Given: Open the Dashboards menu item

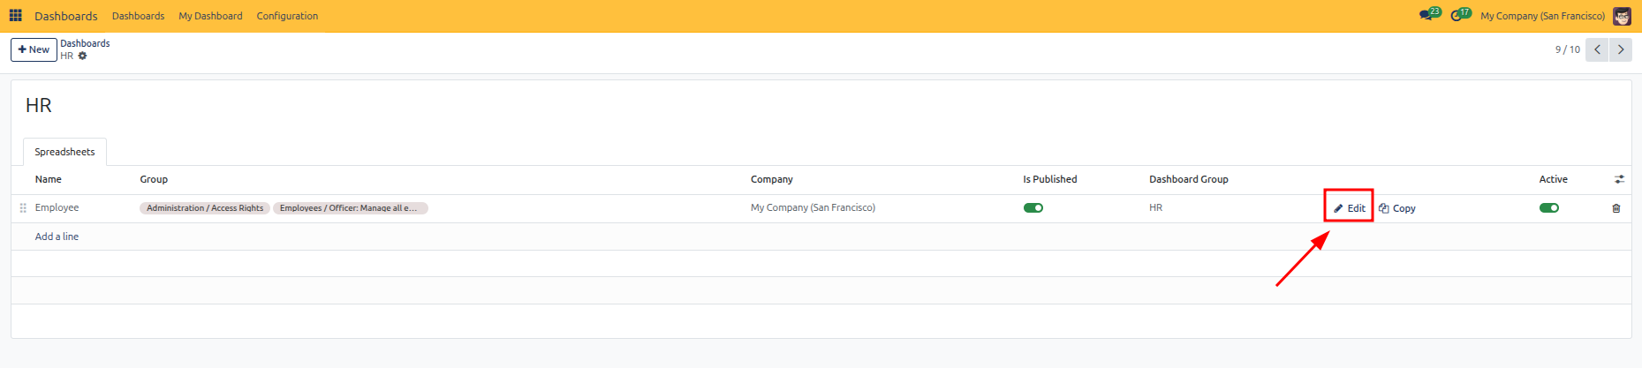Looking at the screenshot, I should click(x=138, y=16).
